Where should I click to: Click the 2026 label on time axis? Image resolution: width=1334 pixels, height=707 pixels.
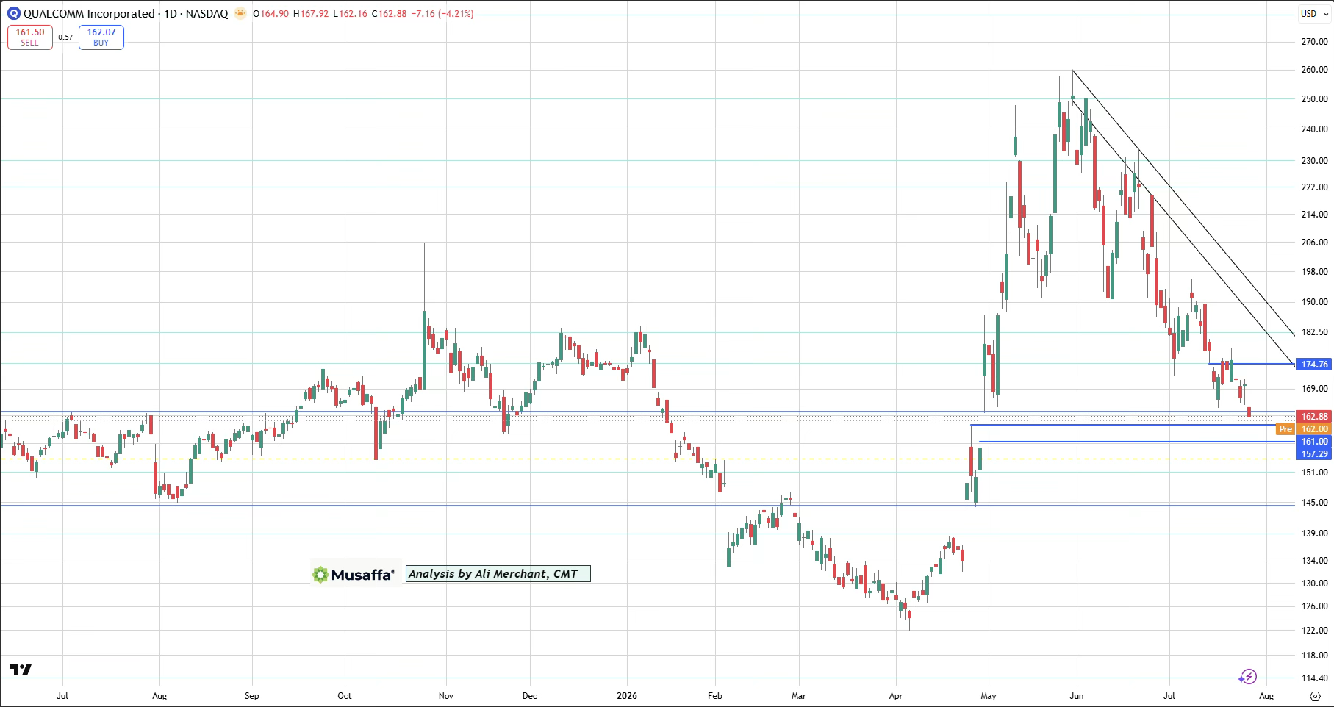tap(627, 696)
